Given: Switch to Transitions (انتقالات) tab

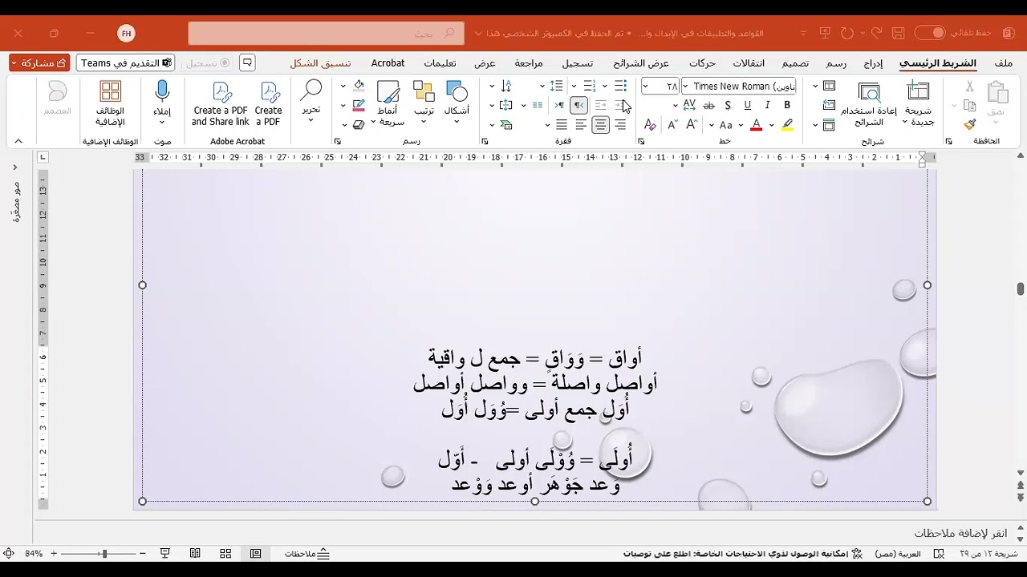Looking at the screenshot, I should pos(748,63).
